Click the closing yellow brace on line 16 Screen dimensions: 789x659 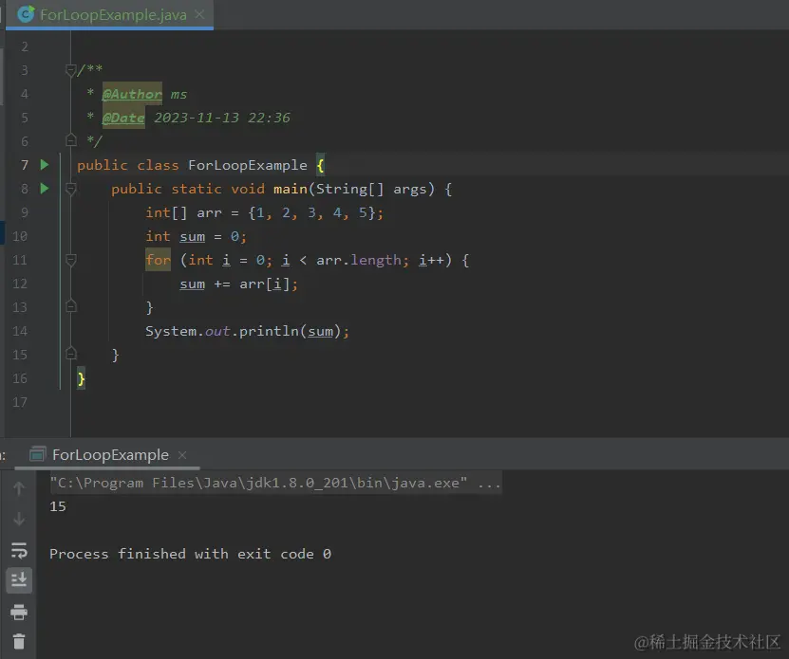(81, 378)
